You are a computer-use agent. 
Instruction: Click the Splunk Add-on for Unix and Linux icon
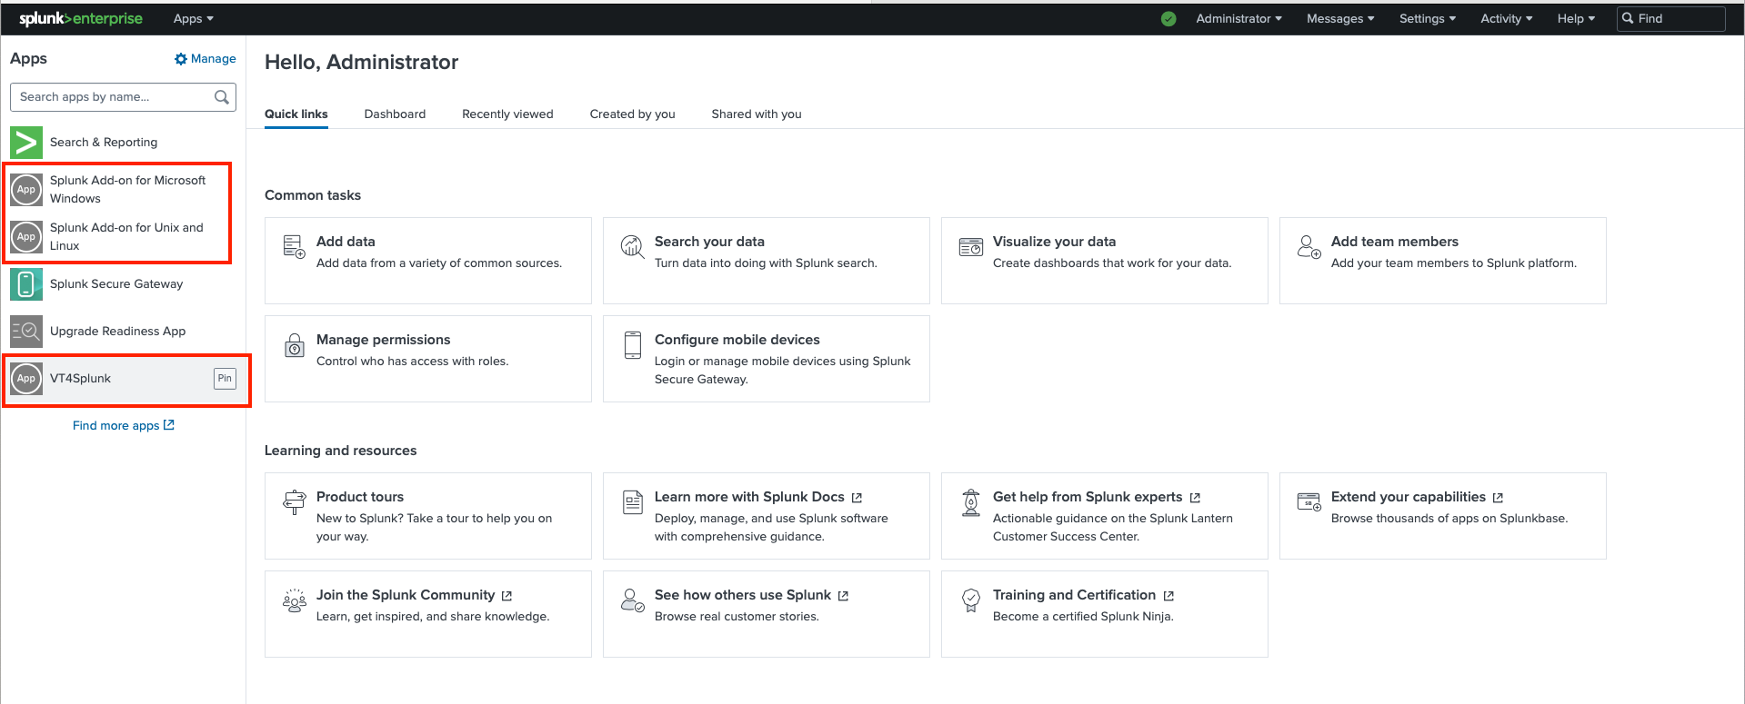click(26, 237)
